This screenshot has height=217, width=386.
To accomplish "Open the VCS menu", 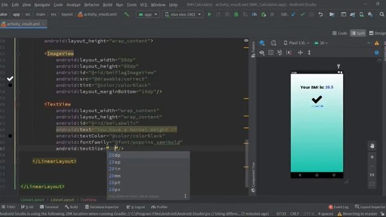I will [144, 5].
